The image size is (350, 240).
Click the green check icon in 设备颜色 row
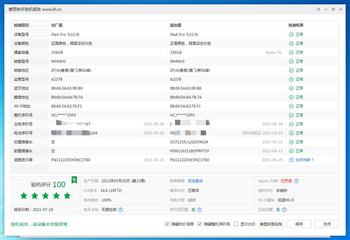tap(291, 44)
